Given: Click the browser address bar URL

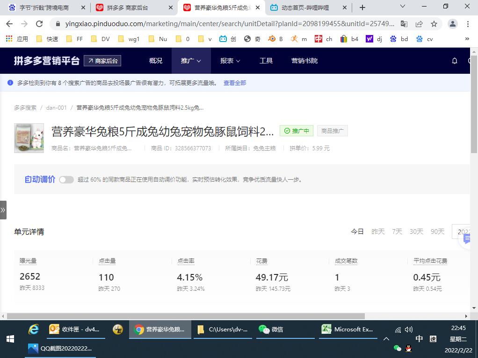Looking at the screenshot, I should pos(229,24).
